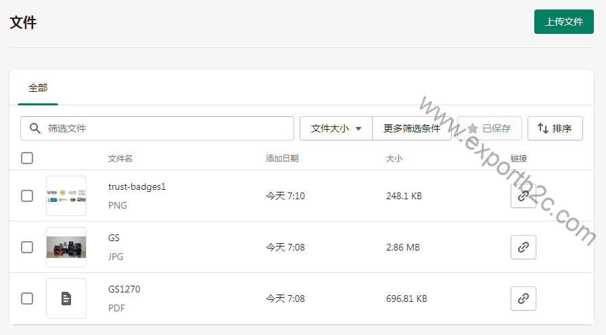Open the trust-badges1 PNG thumbnail
The image size is (606, 335).
point(66,196)
